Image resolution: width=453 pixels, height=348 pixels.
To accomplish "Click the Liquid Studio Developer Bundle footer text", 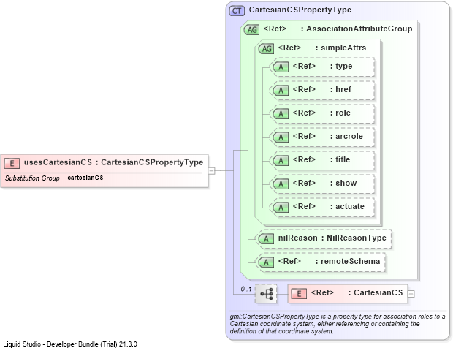I will [x=70, y=344].
